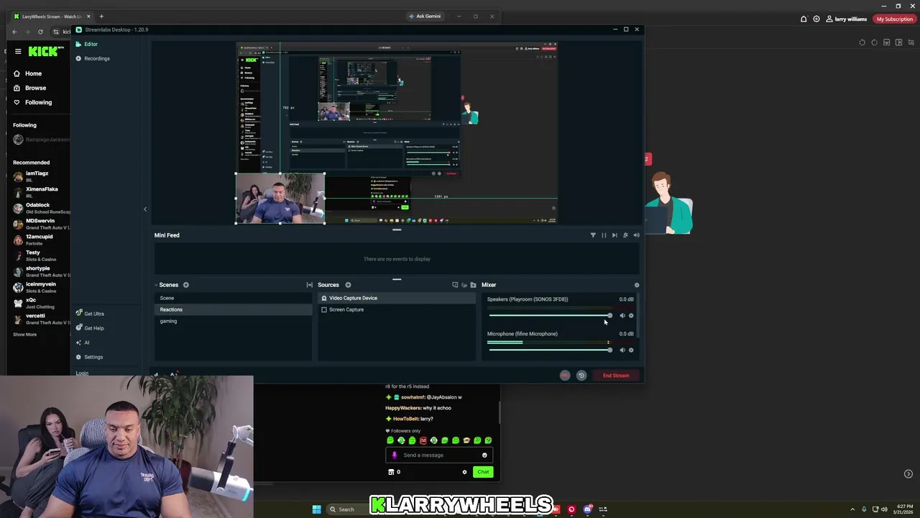
Task: Go to Browse on Kick sidebar
Action: point(29,88)
